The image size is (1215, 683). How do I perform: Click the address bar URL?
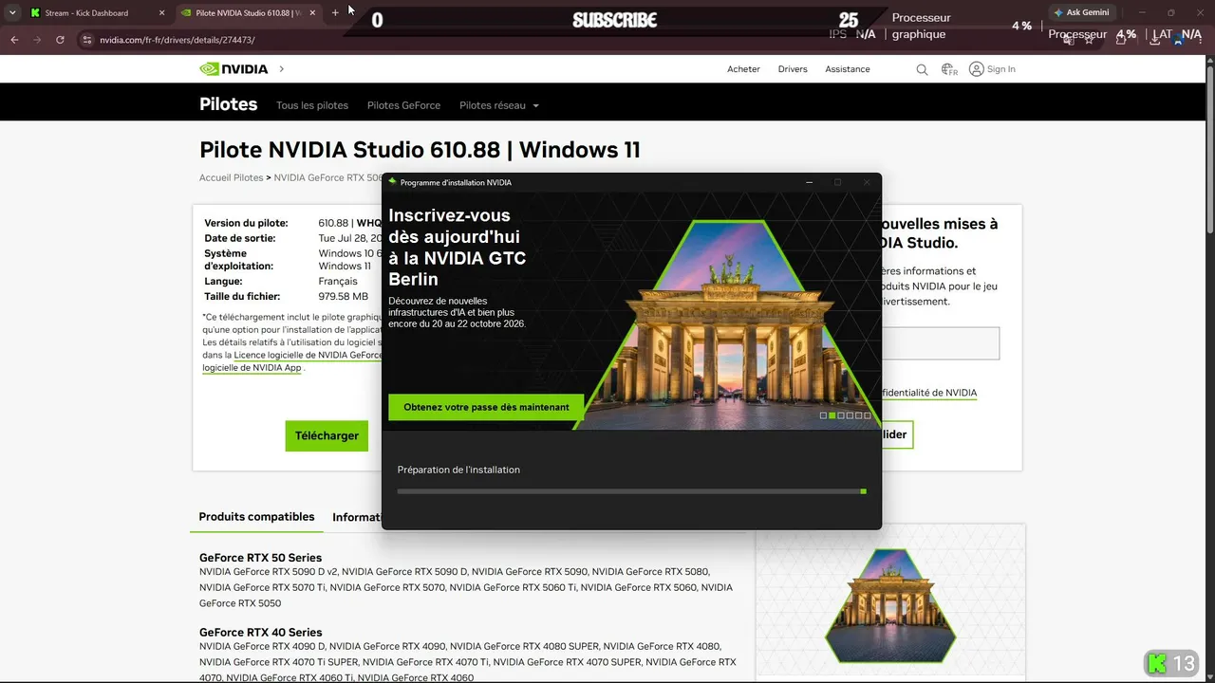tap(178, 40)
